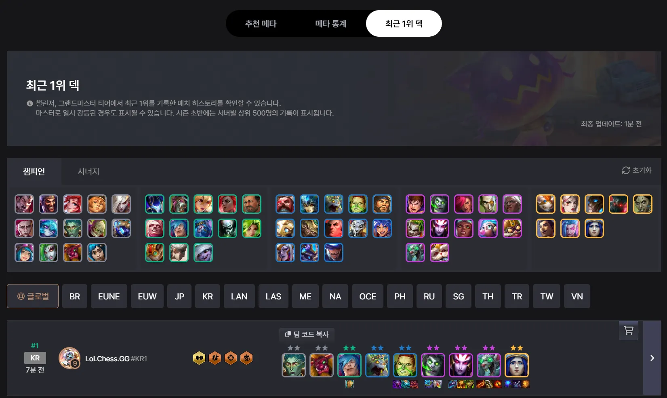
Task: Click the 초기화 reset icon
Action: point(626,171)
